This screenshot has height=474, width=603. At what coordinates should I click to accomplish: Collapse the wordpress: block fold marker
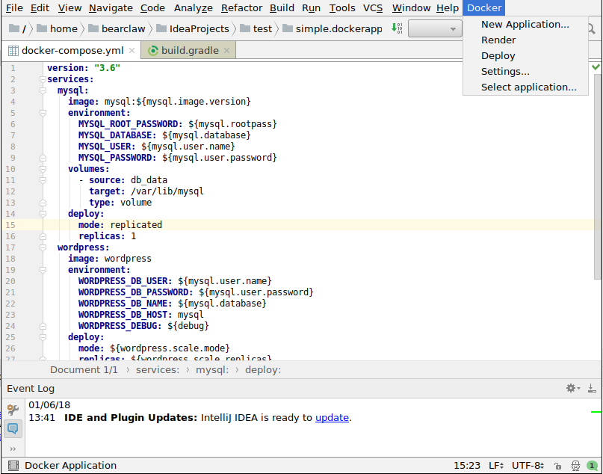(43, 247)
